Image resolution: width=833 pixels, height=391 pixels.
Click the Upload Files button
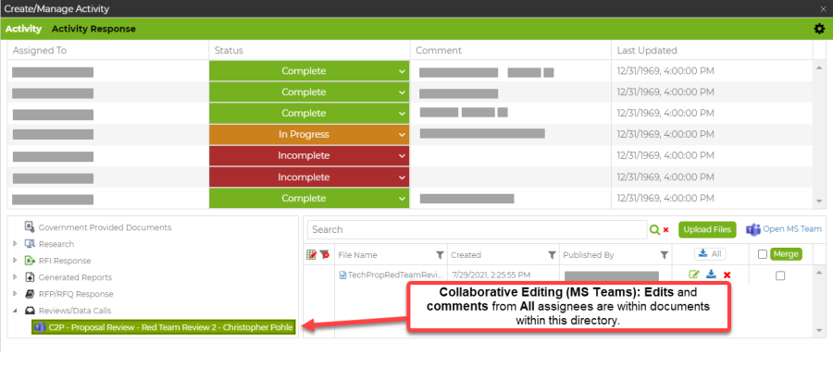pyautogui.click(x=706, y=229)
